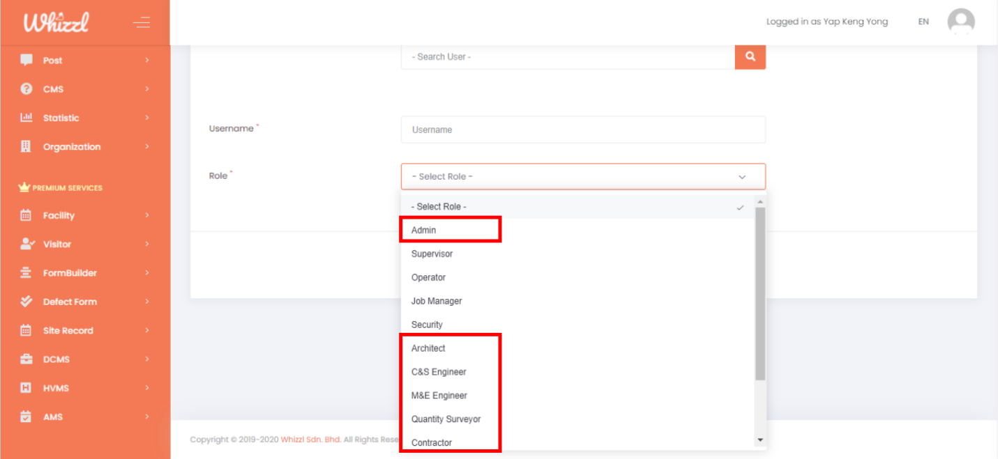
Task: Expand the Visitor menu chevron
Action: (x=147, y=244)
